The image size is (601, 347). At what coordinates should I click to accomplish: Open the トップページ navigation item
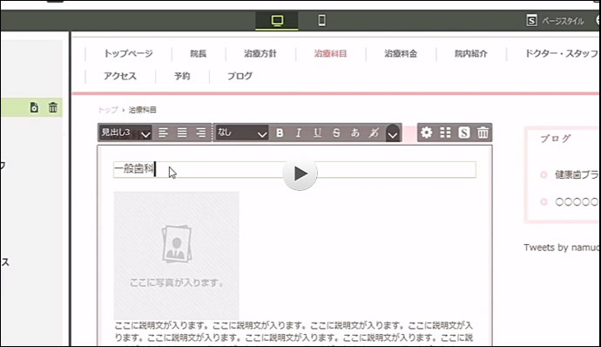coord(128,53)
